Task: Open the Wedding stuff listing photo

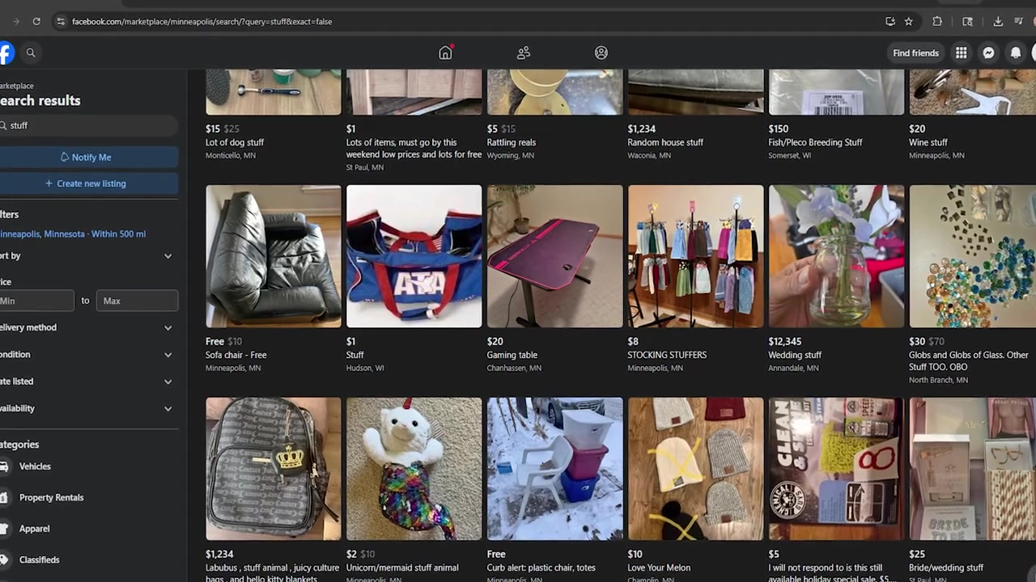Action: 836,256
